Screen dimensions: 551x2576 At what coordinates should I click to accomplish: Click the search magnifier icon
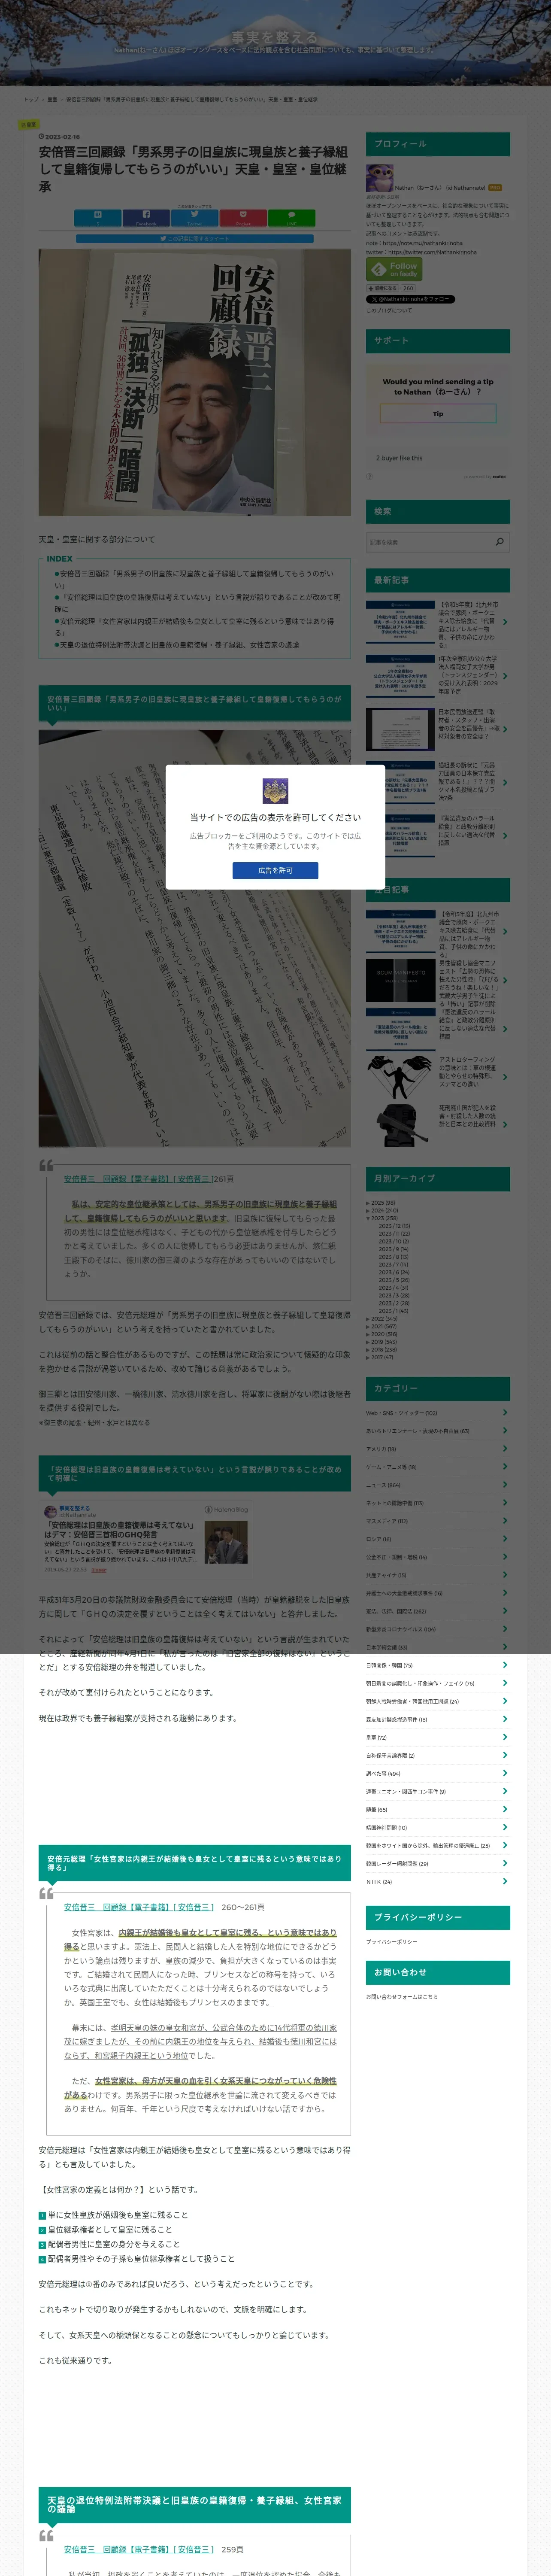click(x=500, y=542)
